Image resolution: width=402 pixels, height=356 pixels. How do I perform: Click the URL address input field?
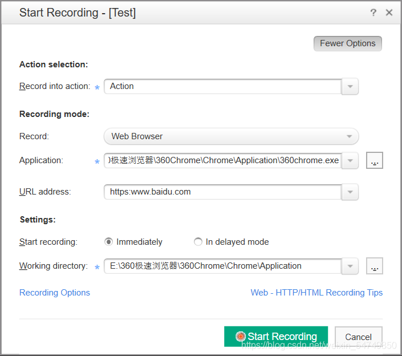(x=222, y=192)
